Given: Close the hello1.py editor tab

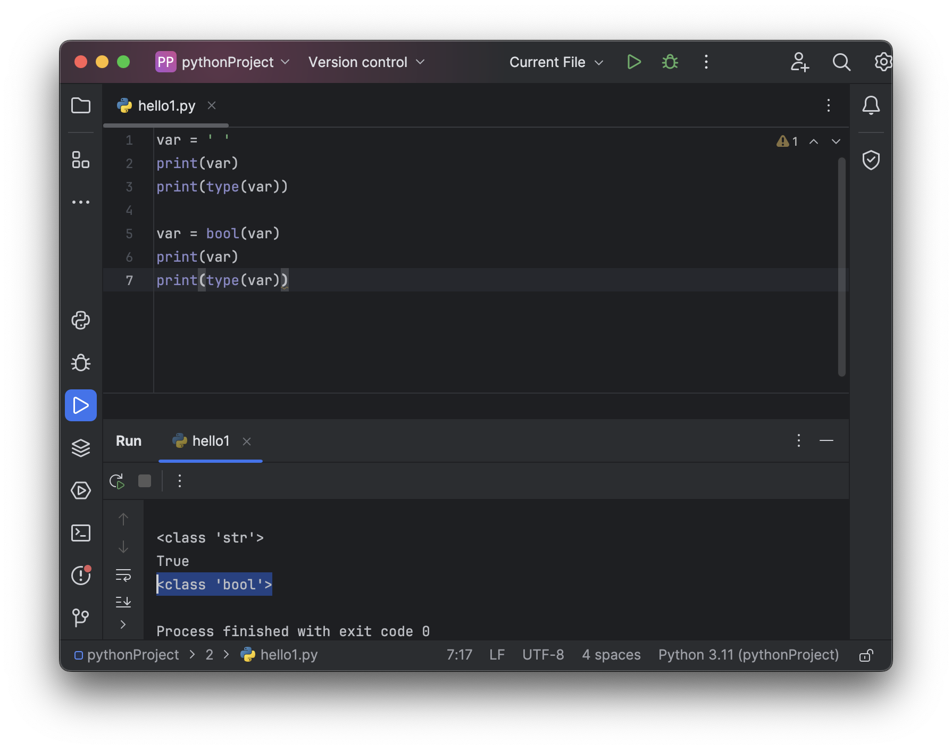Looking at the screenshot, I should point(212,105).
